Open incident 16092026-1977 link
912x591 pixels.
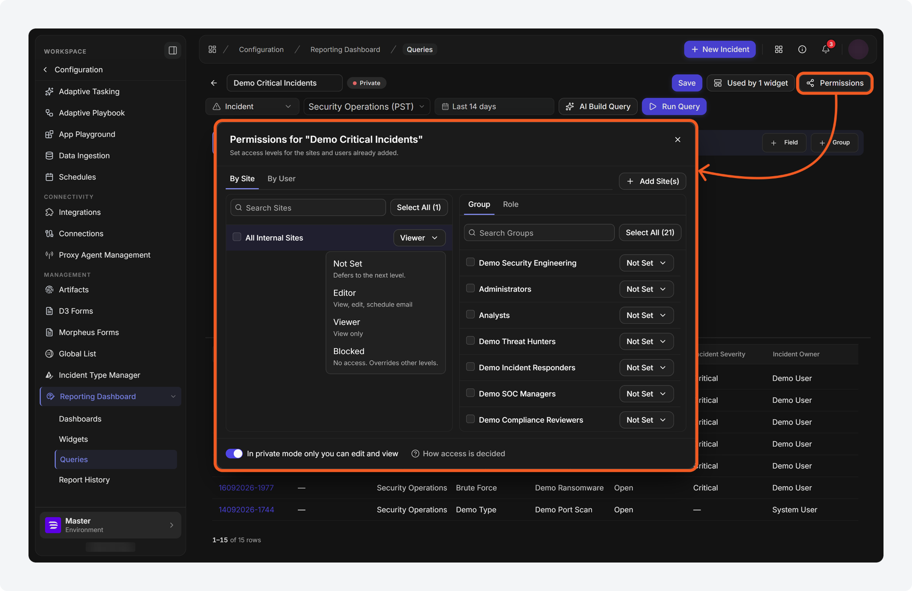(x=246, y=488)
